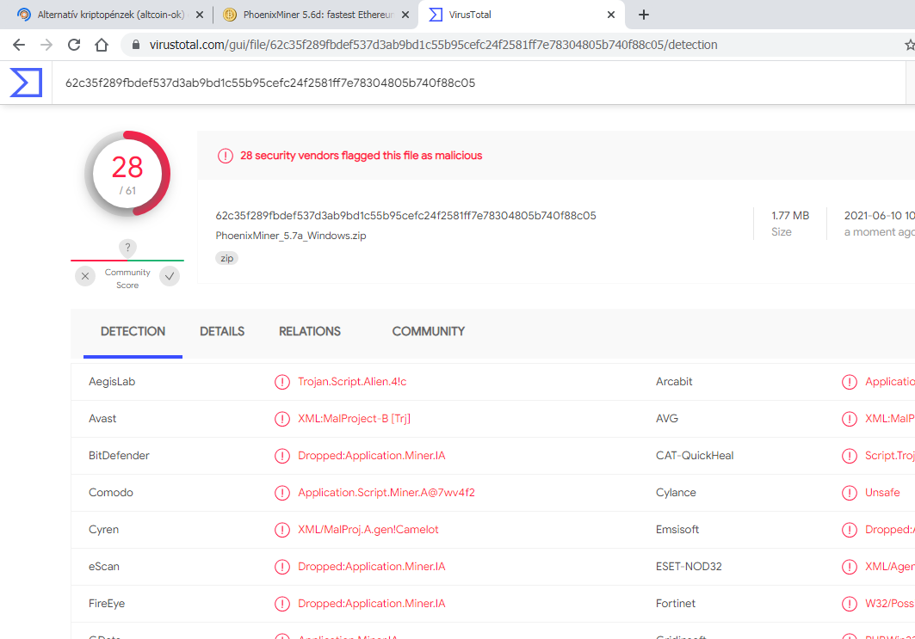Open a new browser tab

[643, 15]
